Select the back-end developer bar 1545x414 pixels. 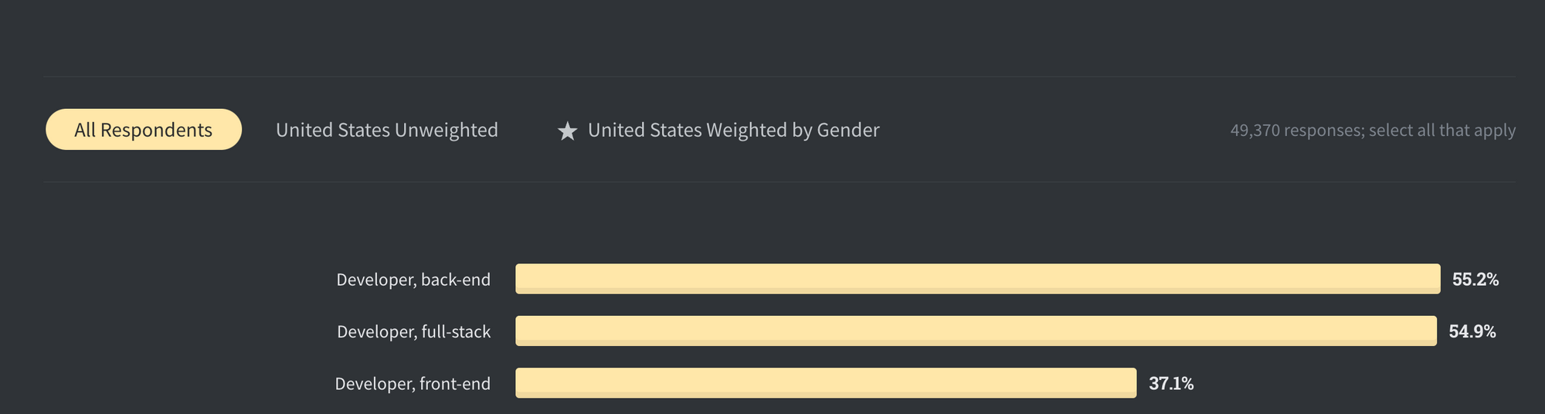coord(978,279)
